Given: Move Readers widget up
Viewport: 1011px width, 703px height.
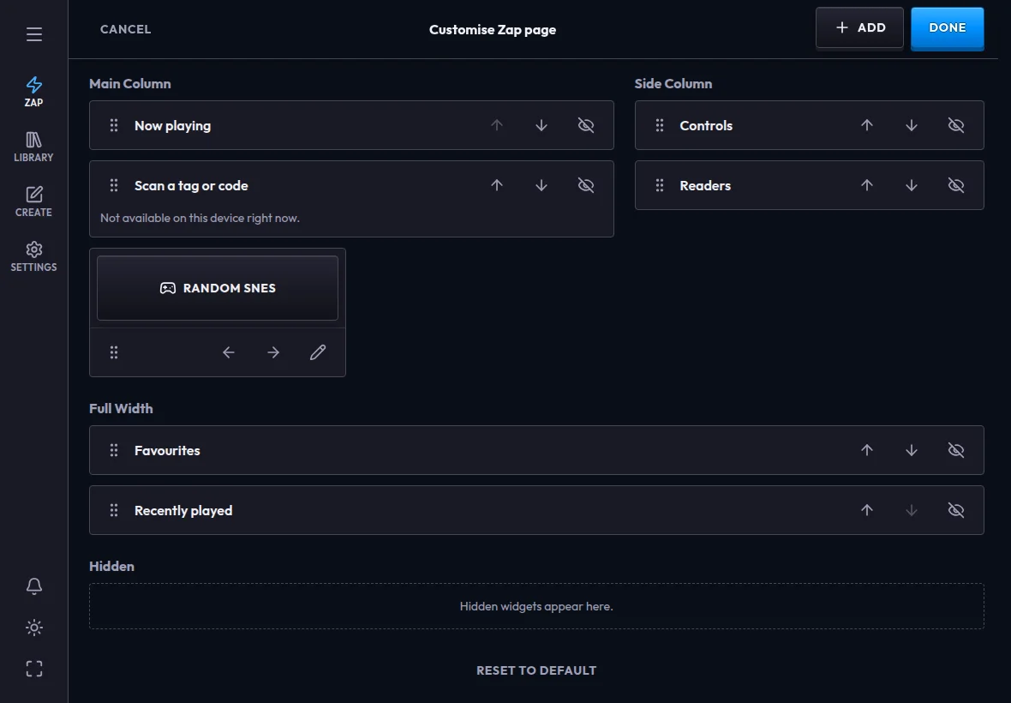Looking at the screenshot, I should pyautogui.click(x=867, y=186).
